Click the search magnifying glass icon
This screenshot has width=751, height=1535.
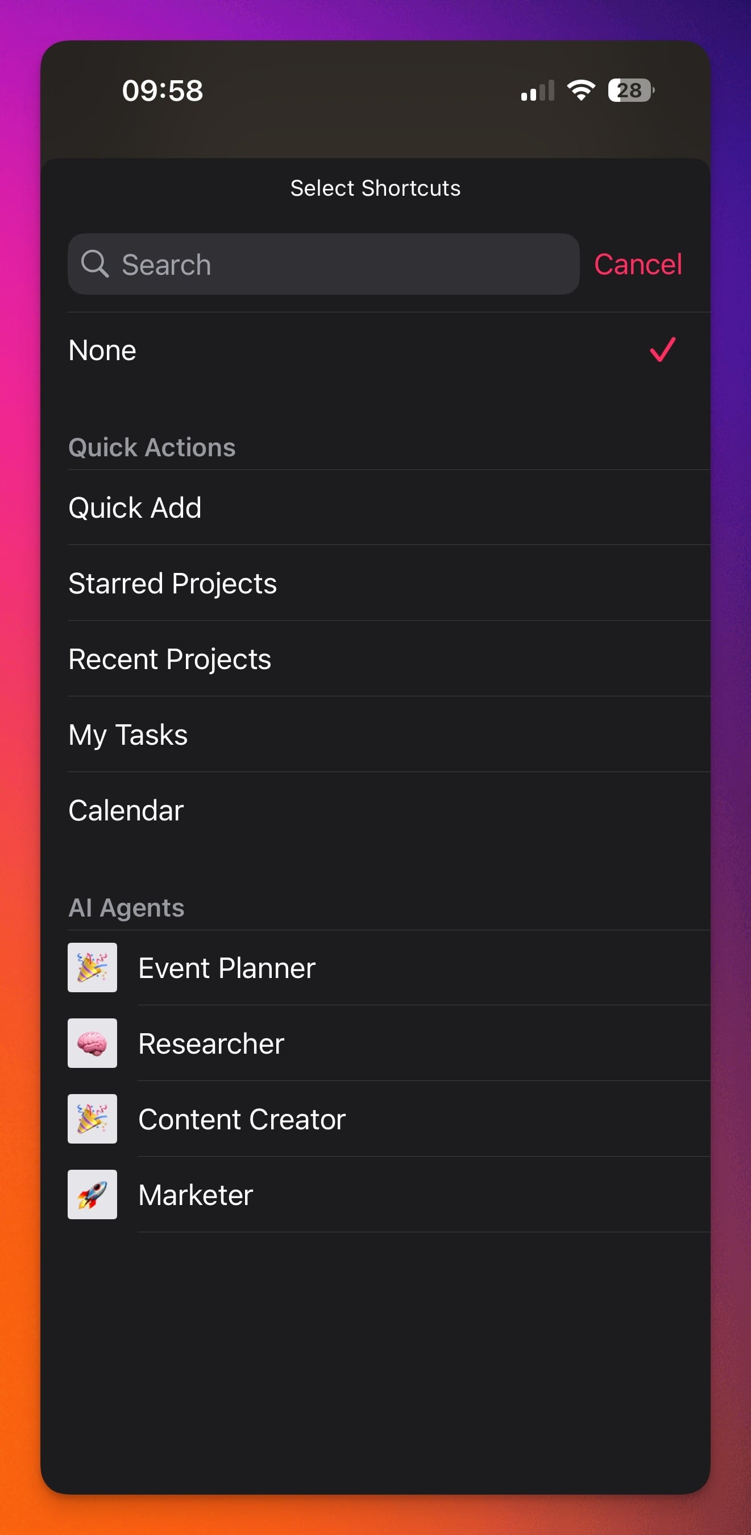[x=95, y=264]
